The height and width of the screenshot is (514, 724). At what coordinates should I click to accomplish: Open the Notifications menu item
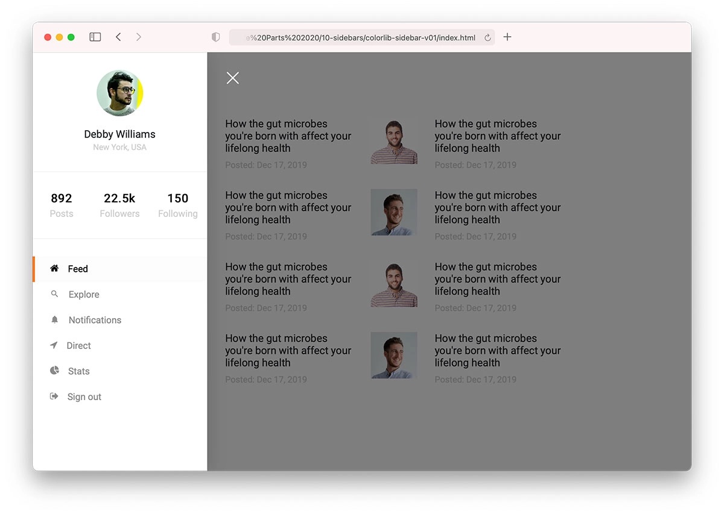[95, 320]
